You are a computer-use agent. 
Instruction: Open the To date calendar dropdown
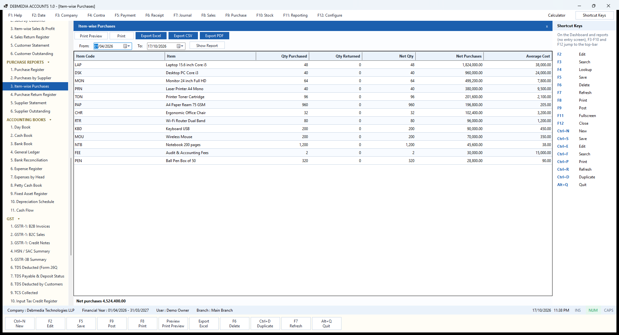point(180,46)
